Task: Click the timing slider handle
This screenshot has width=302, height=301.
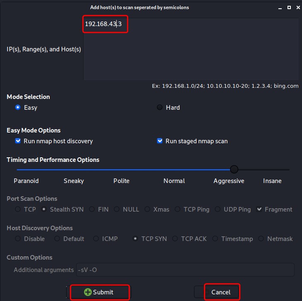Action: pos(234,169)
